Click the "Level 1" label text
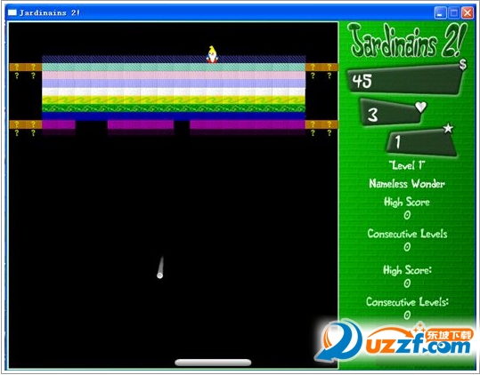This screenshot has height=375, width=480. [406, 166]
